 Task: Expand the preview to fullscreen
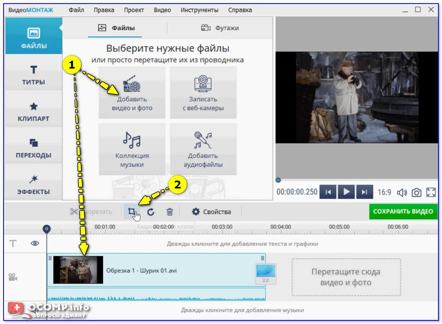[431, 192]
